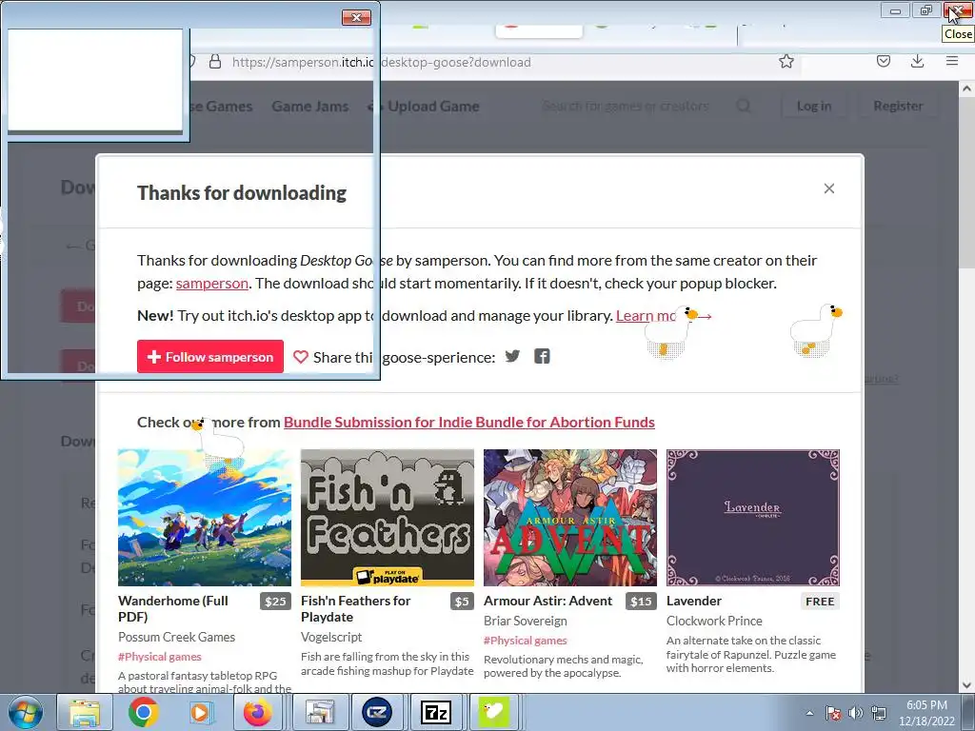This screenshot has height=731, width=975.
Task: Open the green Desktop Goose taskbar icon
Action: [494, 712]
